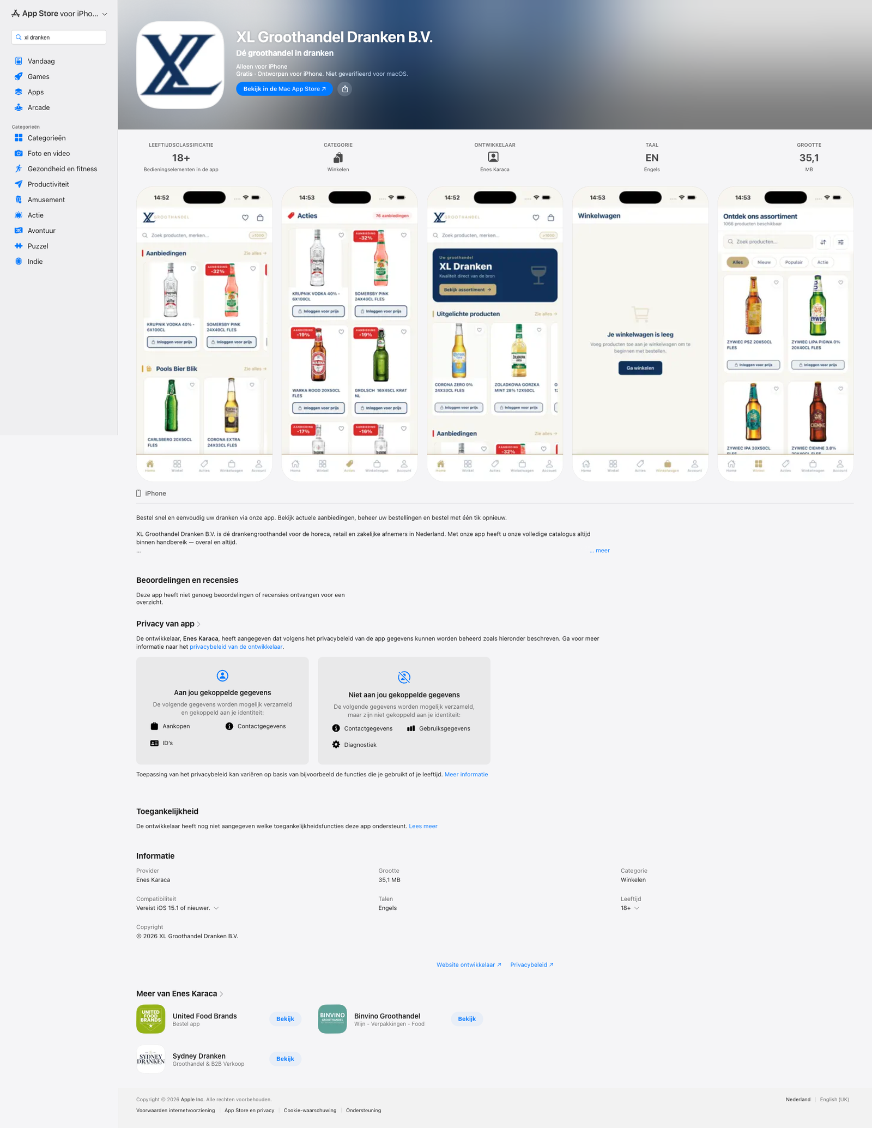Click the iPhone device icon label
The width and height of the screenshot is (872, 1128).
[x=151, y=493]
